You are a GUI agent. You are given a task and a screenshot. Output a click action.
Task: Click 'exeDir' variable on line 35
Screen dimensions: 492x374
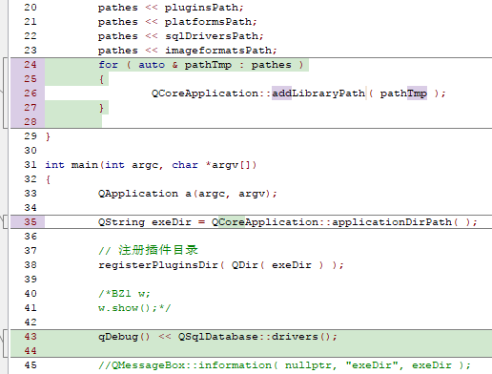[x=172, y=222]
